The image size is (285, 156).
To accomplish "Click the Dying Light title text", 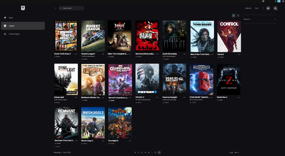I will tap(59, 97).
